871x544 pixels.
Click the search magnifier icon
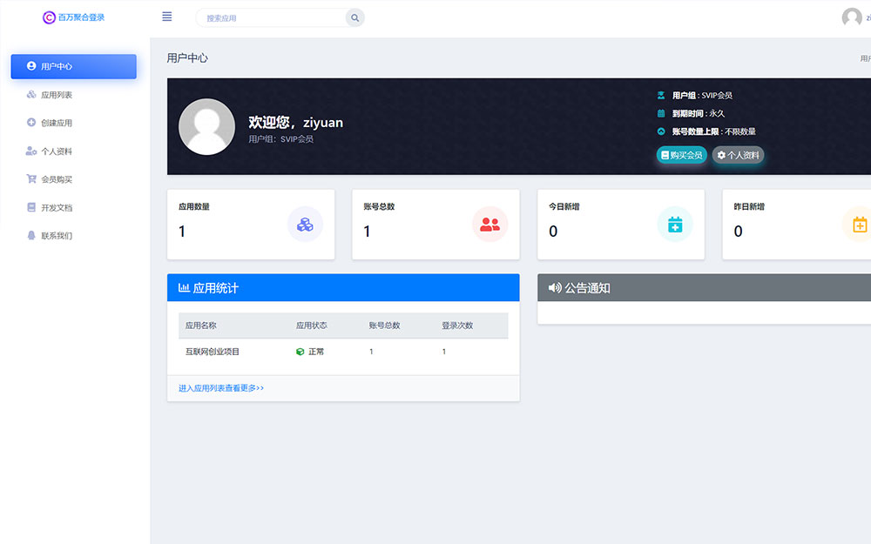pos(354,17)
